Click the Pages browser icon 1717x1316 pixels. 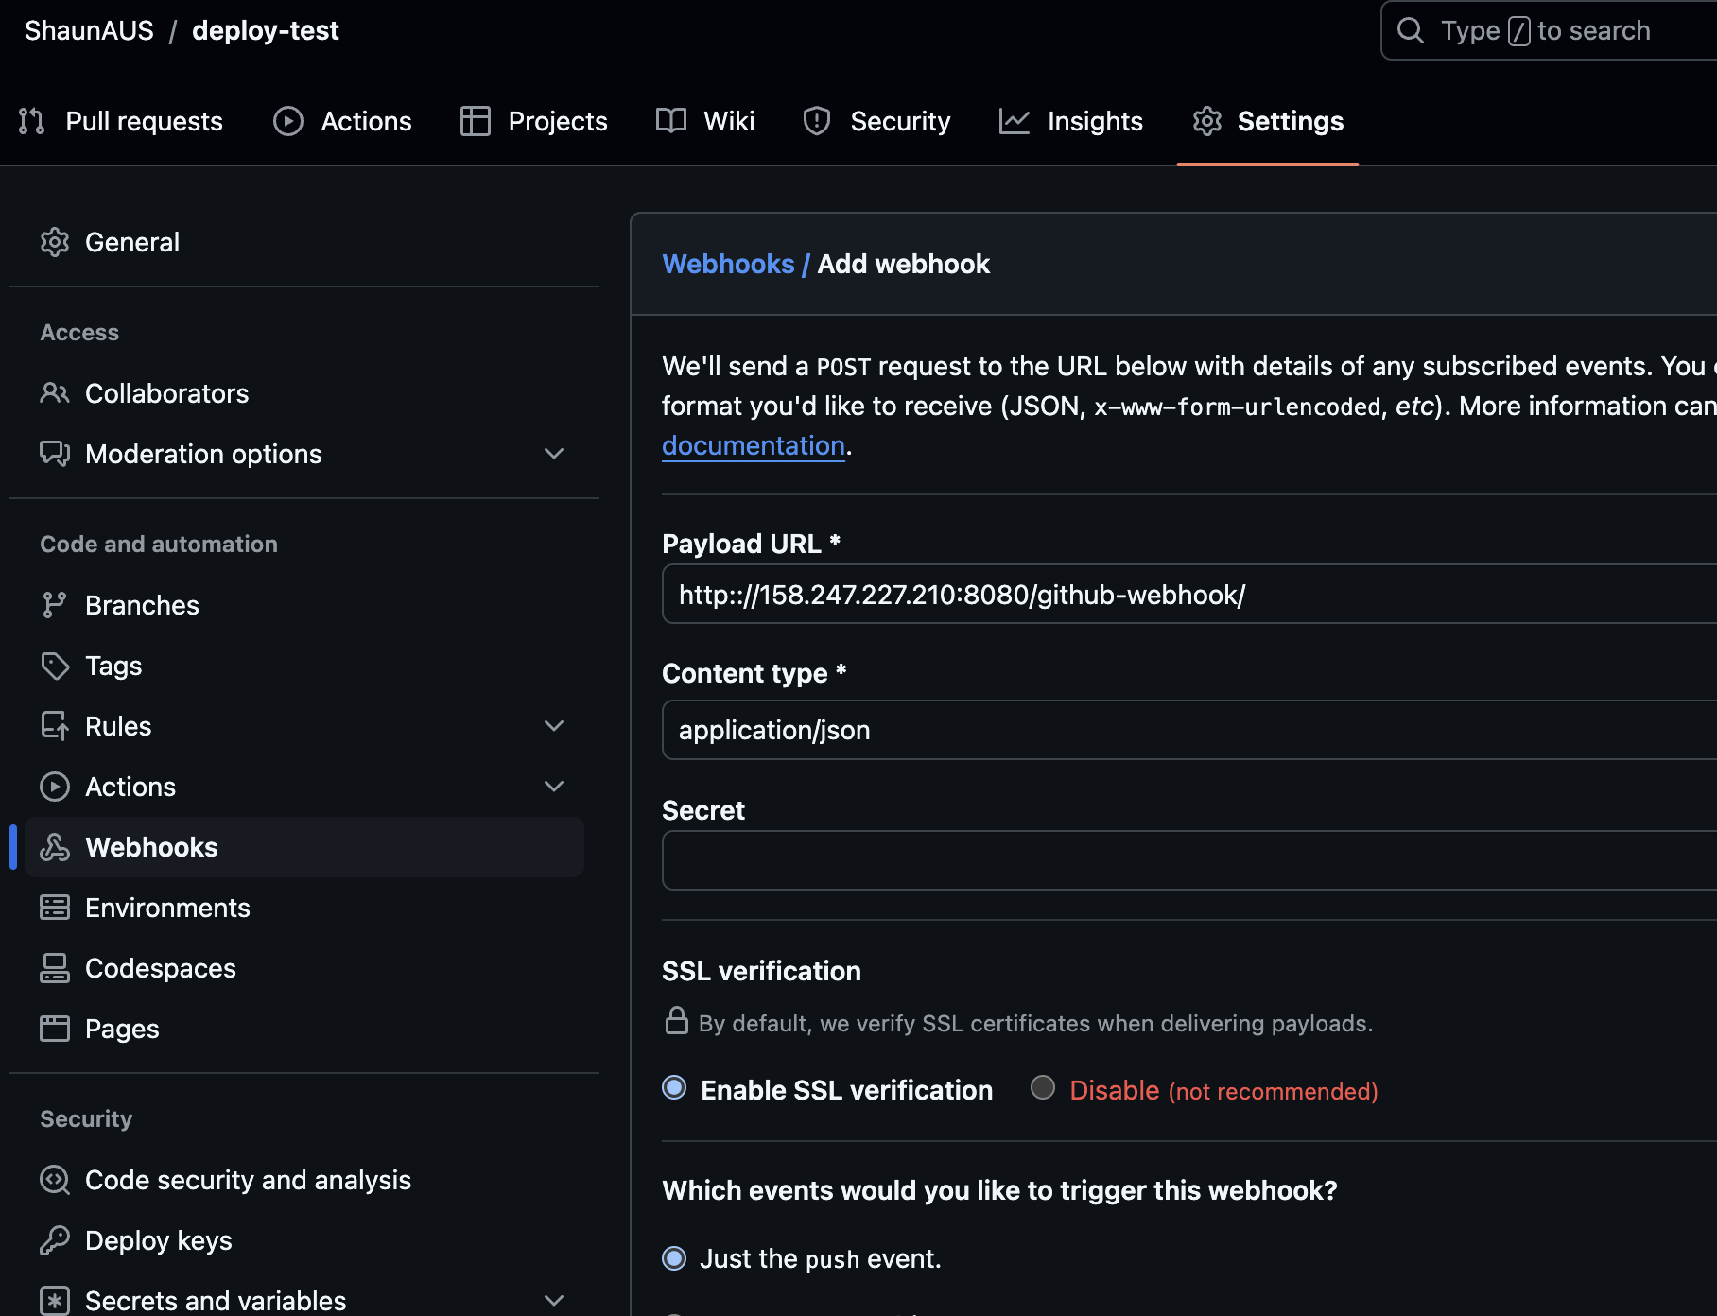pos(55,1029)
